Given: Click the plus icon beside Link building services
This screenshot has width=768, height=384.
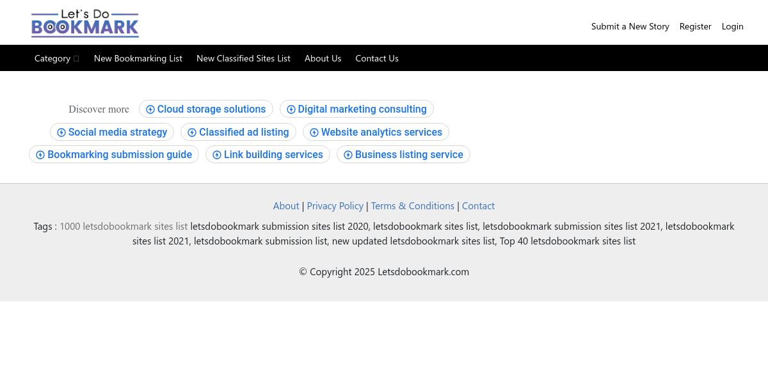Looking at the screenshot, I should tap(217, 155).
